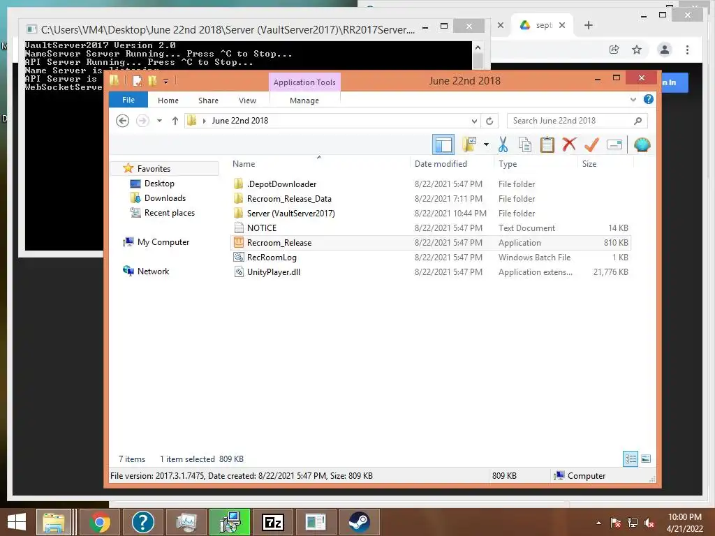Click the Cut scissors icon
Viewport: 715px width, 536px height.
tap(503, 145)
